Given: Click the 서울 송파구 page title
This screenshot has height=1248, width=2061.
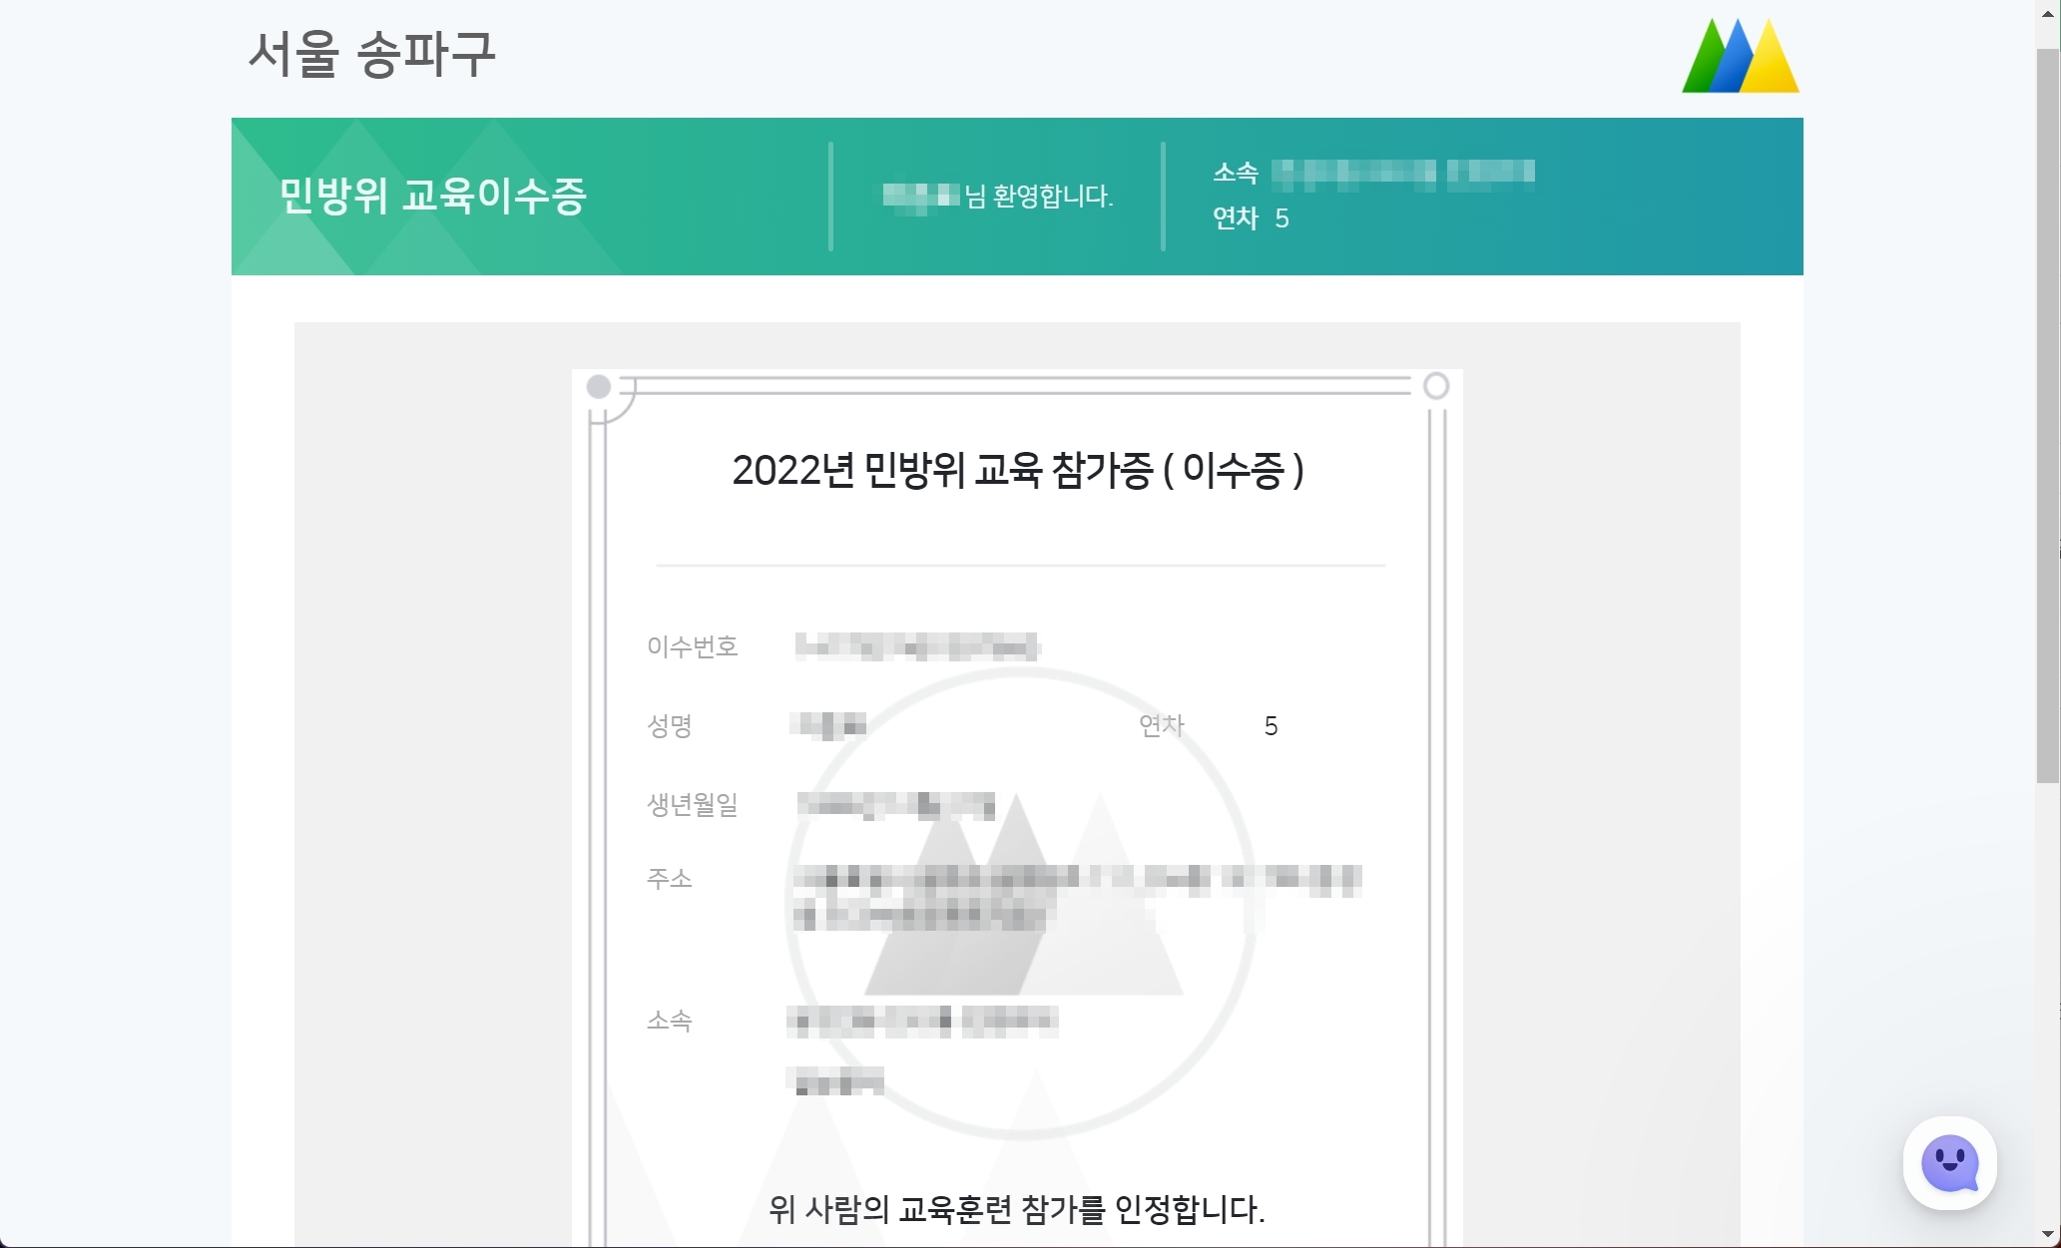Looking at the screenshot, I should (x=371, y=54).
